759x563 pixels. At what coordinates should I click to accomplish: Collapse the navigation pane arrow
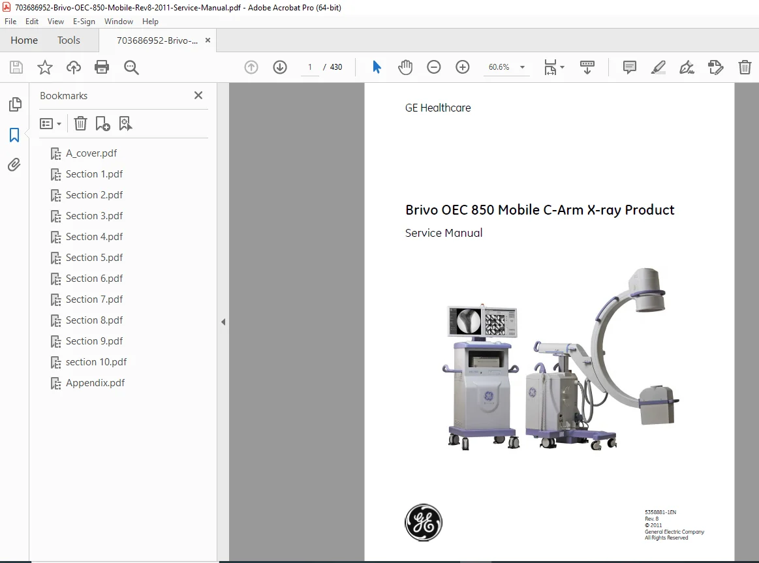pyautogui.click(x=223, y=322)
